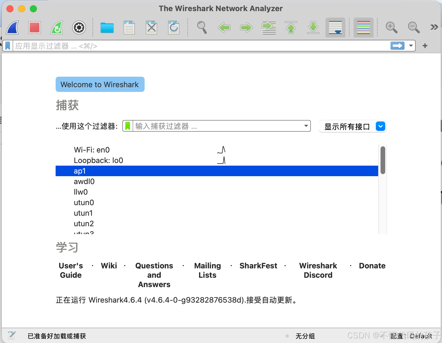
Task: Restart the current capture with green fin
Action: pyautogui.click(x=57, y=28)
